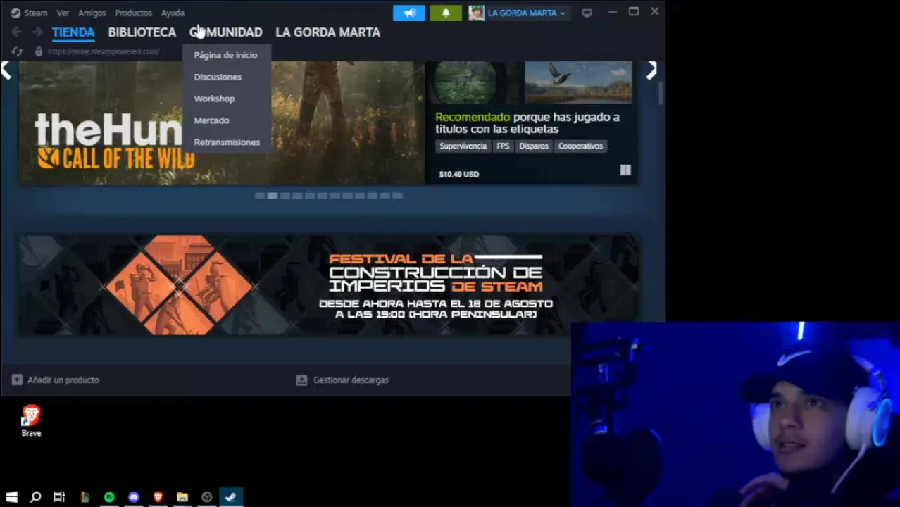This screenshot has height=507, width=900.
Task: Open the Steam menu
Action: tap(35, 13)
